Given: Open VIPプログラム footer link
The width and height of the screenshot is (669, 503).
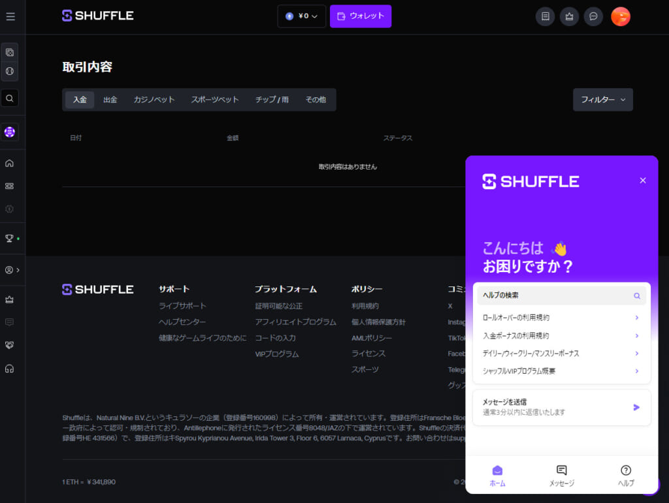Looking at the screenshot, I should [277, 354].
